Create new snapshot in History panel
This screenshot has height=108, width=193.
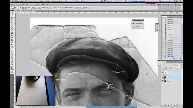tap(177, 58)
